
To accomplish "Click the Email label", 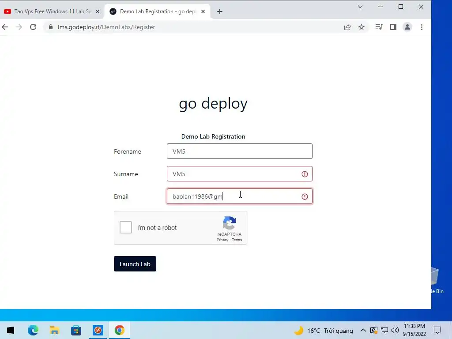I will [121, 196].
